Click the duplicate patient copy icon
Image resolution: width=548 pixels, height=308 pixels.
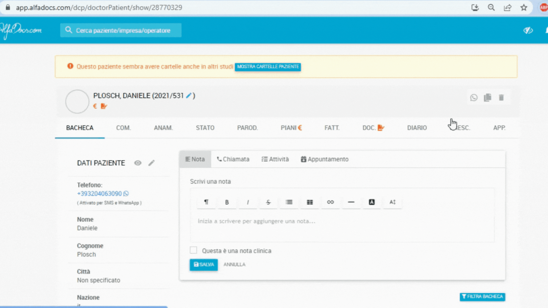click(x=487, y=98)
